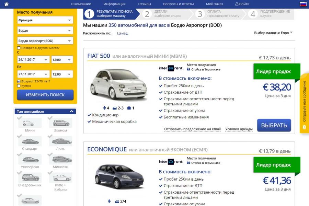Click FIAT 500 title text
The height and width of the screenshot is (206, 309).
(x=99, y=56)
